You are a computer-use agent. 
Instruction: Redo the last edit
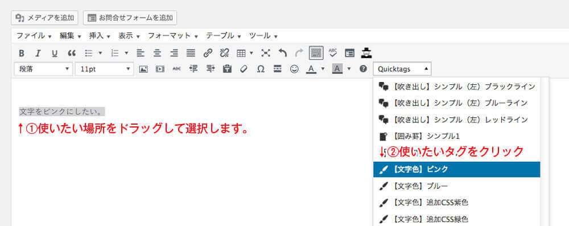[x=299, y=53]
